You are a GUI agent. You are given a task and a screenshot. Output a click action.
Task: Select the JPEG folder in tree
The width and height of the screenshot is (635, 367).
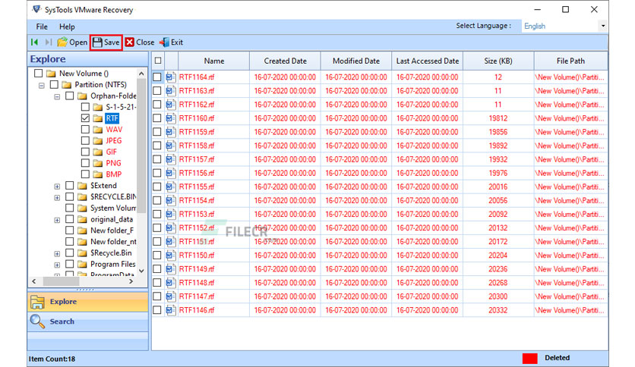(x=114, y=140)
